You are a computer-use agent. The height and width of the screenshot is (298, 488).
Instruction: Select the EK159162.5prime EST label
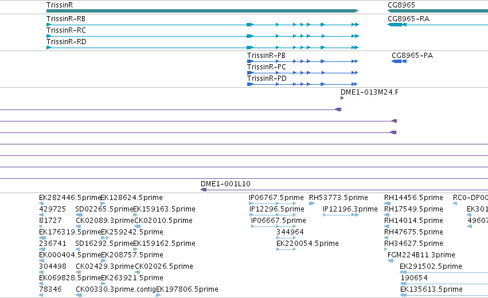coord(164,244)
